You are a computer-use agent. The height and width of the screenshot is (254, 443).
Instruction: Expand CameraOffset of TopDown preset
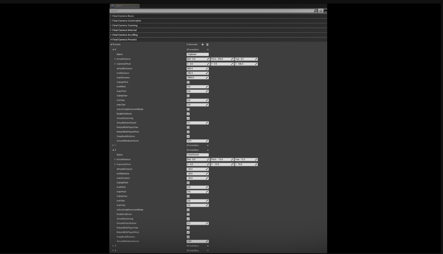(115, 64)
